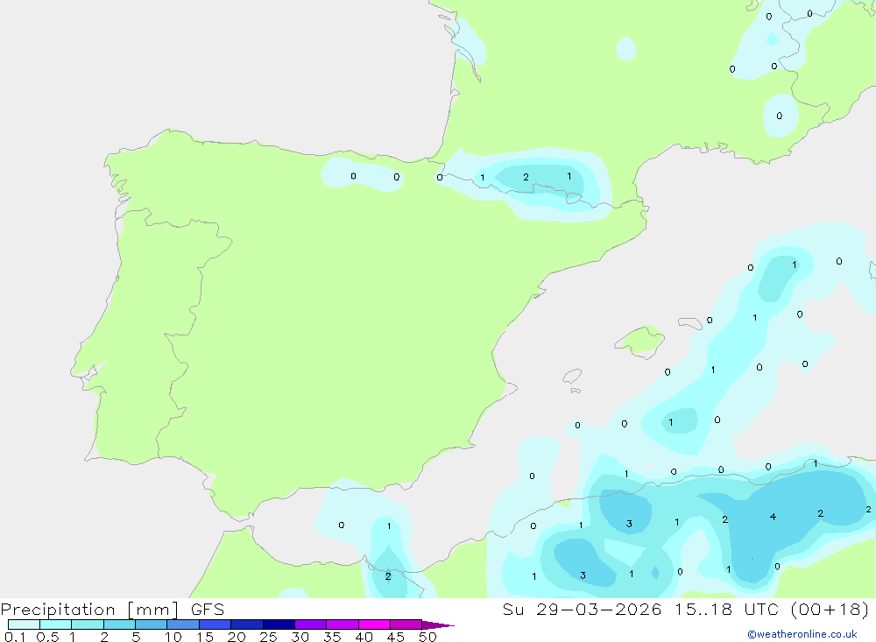Image resolution: width=876 pixels, height=642 pixels.
Task: Click the 30–35 mm purple swatch
Action: (x=311, y=624)
